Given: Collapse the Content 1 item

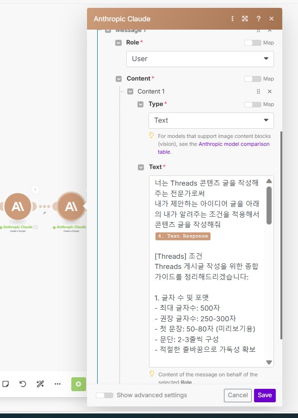Looking at the screenshot, I should coord(130,92).
